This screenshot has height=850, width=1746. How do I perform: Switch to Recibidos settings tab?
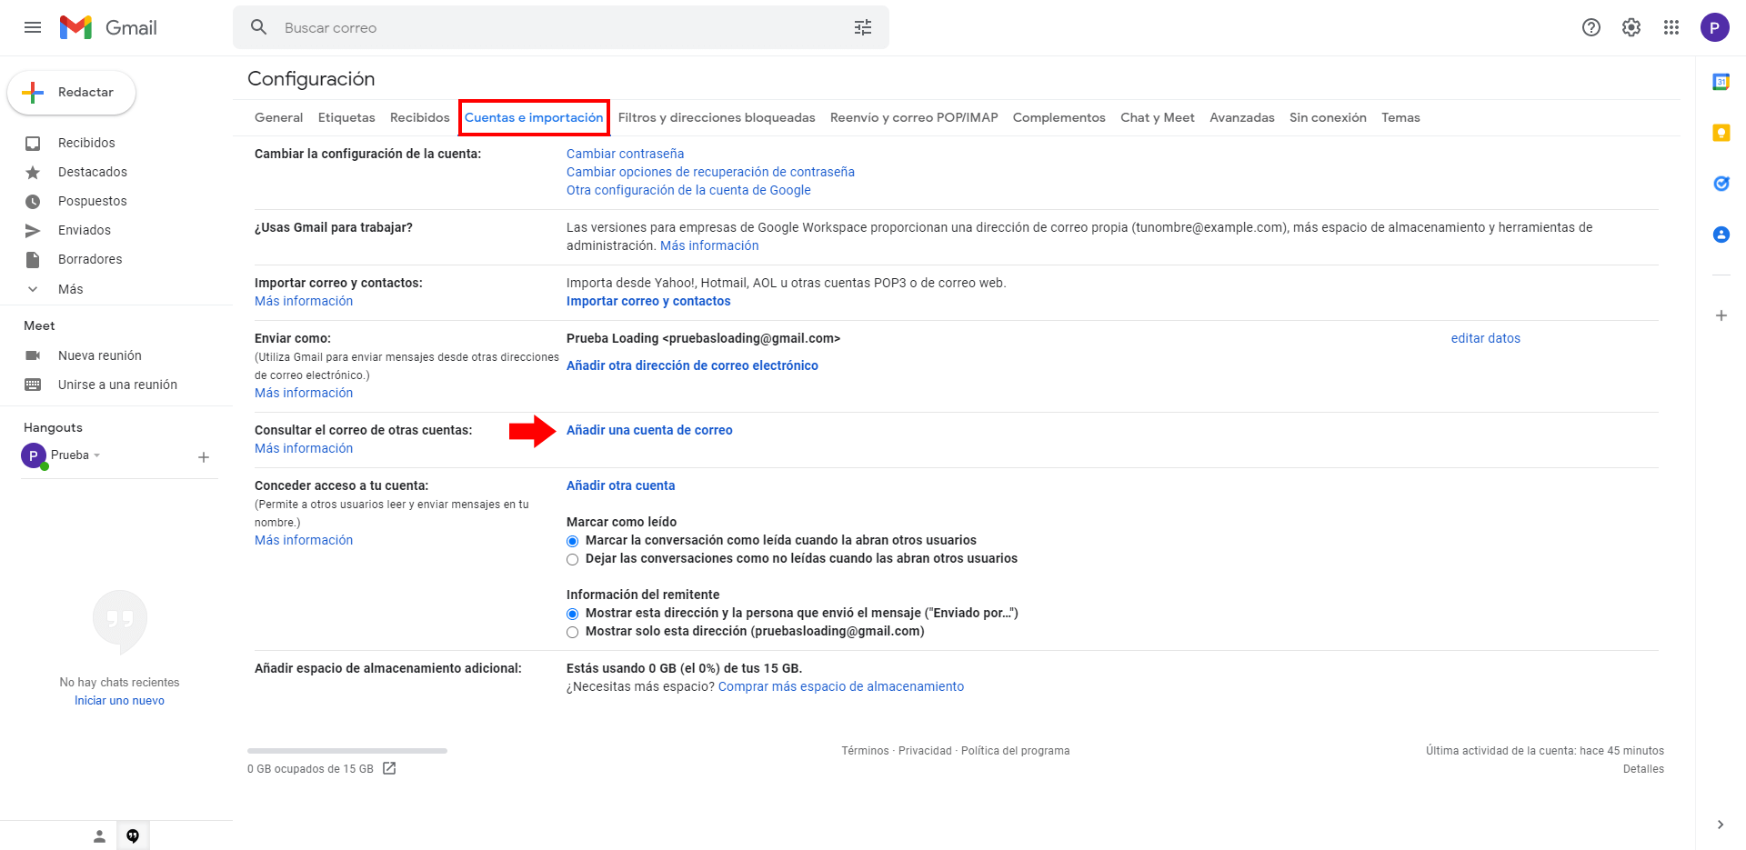420,117
